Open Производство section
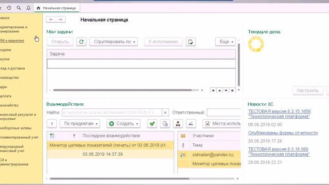This screenshot has width=329, height=185. [9, 78]
